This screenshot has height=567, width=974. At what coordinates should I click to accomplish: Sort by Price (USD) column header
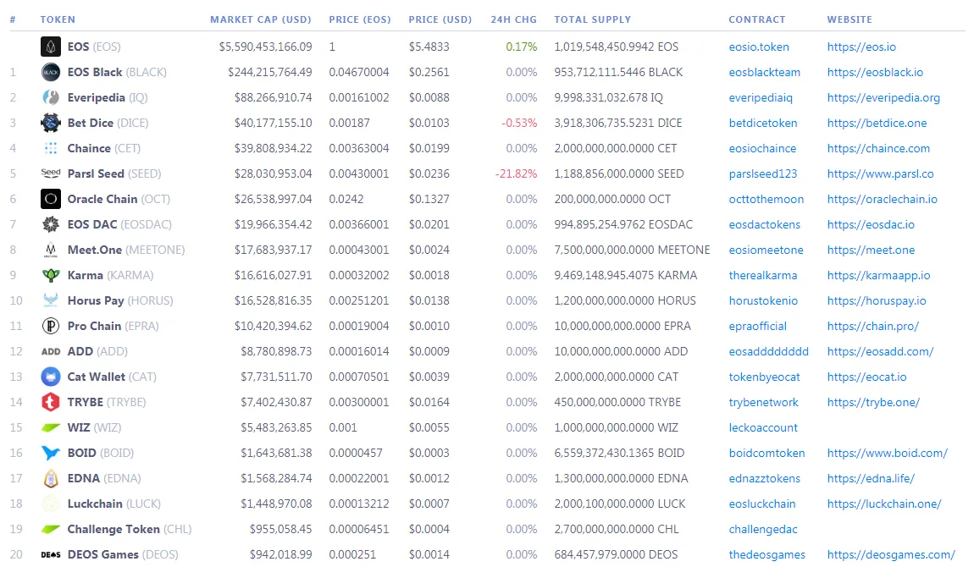click(440, 19)
